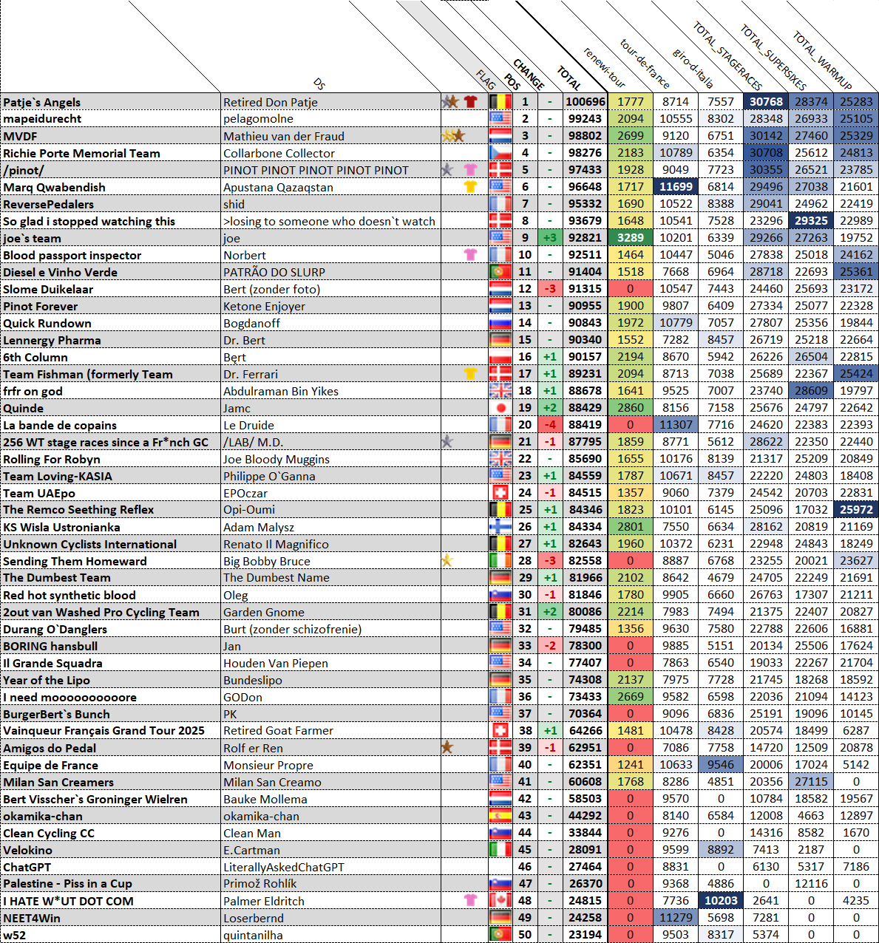Click the pink jersey in the /pinot/ row

pyautogui.click(x=470, y=170)
